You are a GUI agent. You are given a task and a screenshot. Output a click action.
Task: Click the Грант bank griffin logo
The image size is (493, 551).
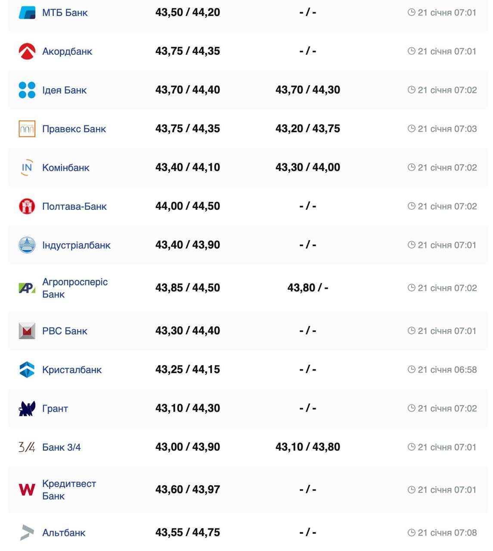point(27,409)
